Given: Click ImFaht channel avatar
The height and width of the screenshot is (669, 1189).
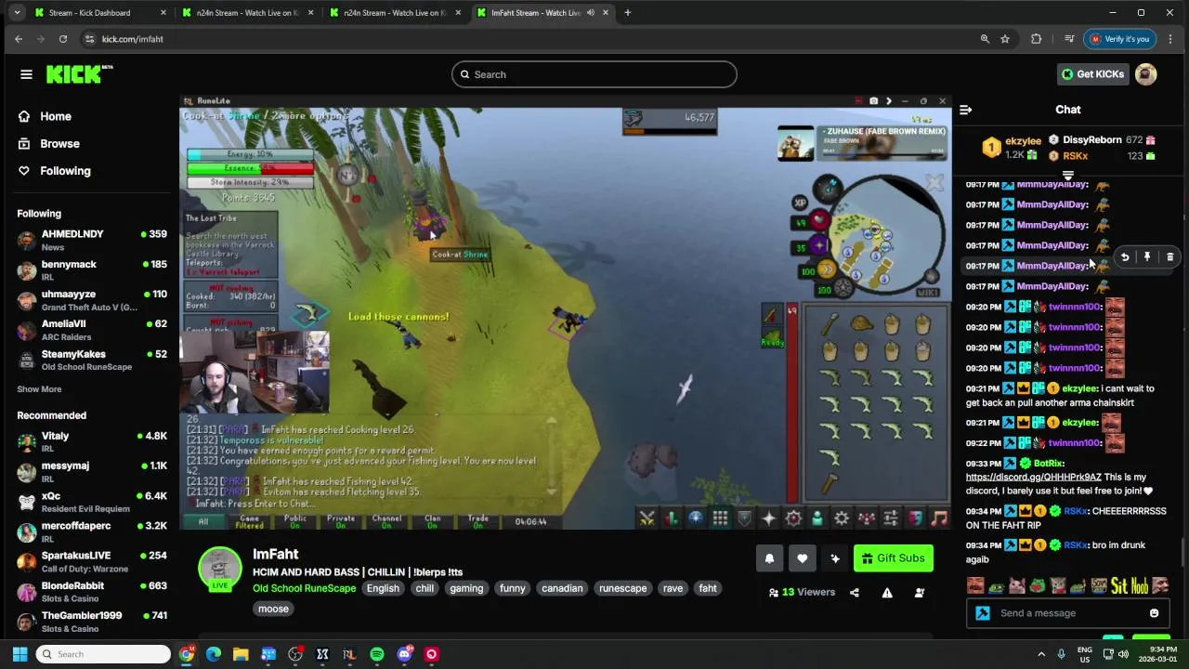Looking at the screenshot, I should tap(220, 567).
